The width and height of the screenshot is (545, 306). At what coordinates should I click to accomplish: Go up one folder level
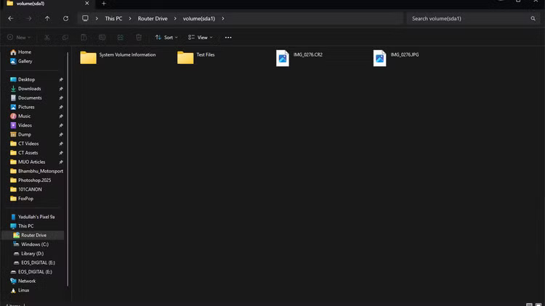tap(47, 18)
